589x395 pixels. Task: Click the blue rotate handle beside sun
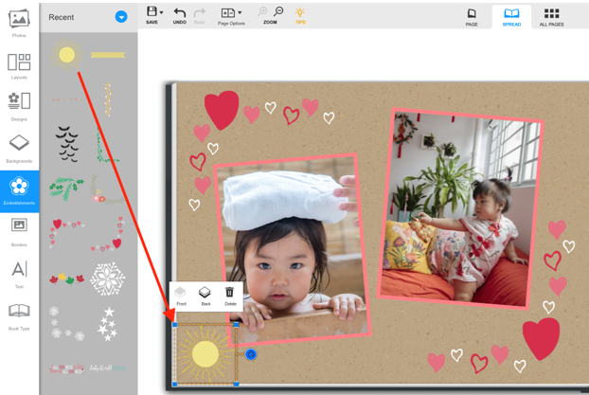click(x=251, y=354)
